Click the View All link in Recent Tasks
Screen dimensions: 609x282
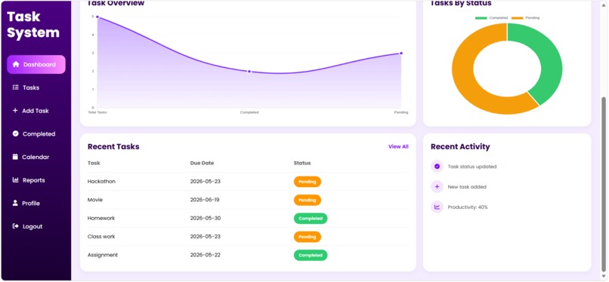pyautogui.click(x=398, y=146)
